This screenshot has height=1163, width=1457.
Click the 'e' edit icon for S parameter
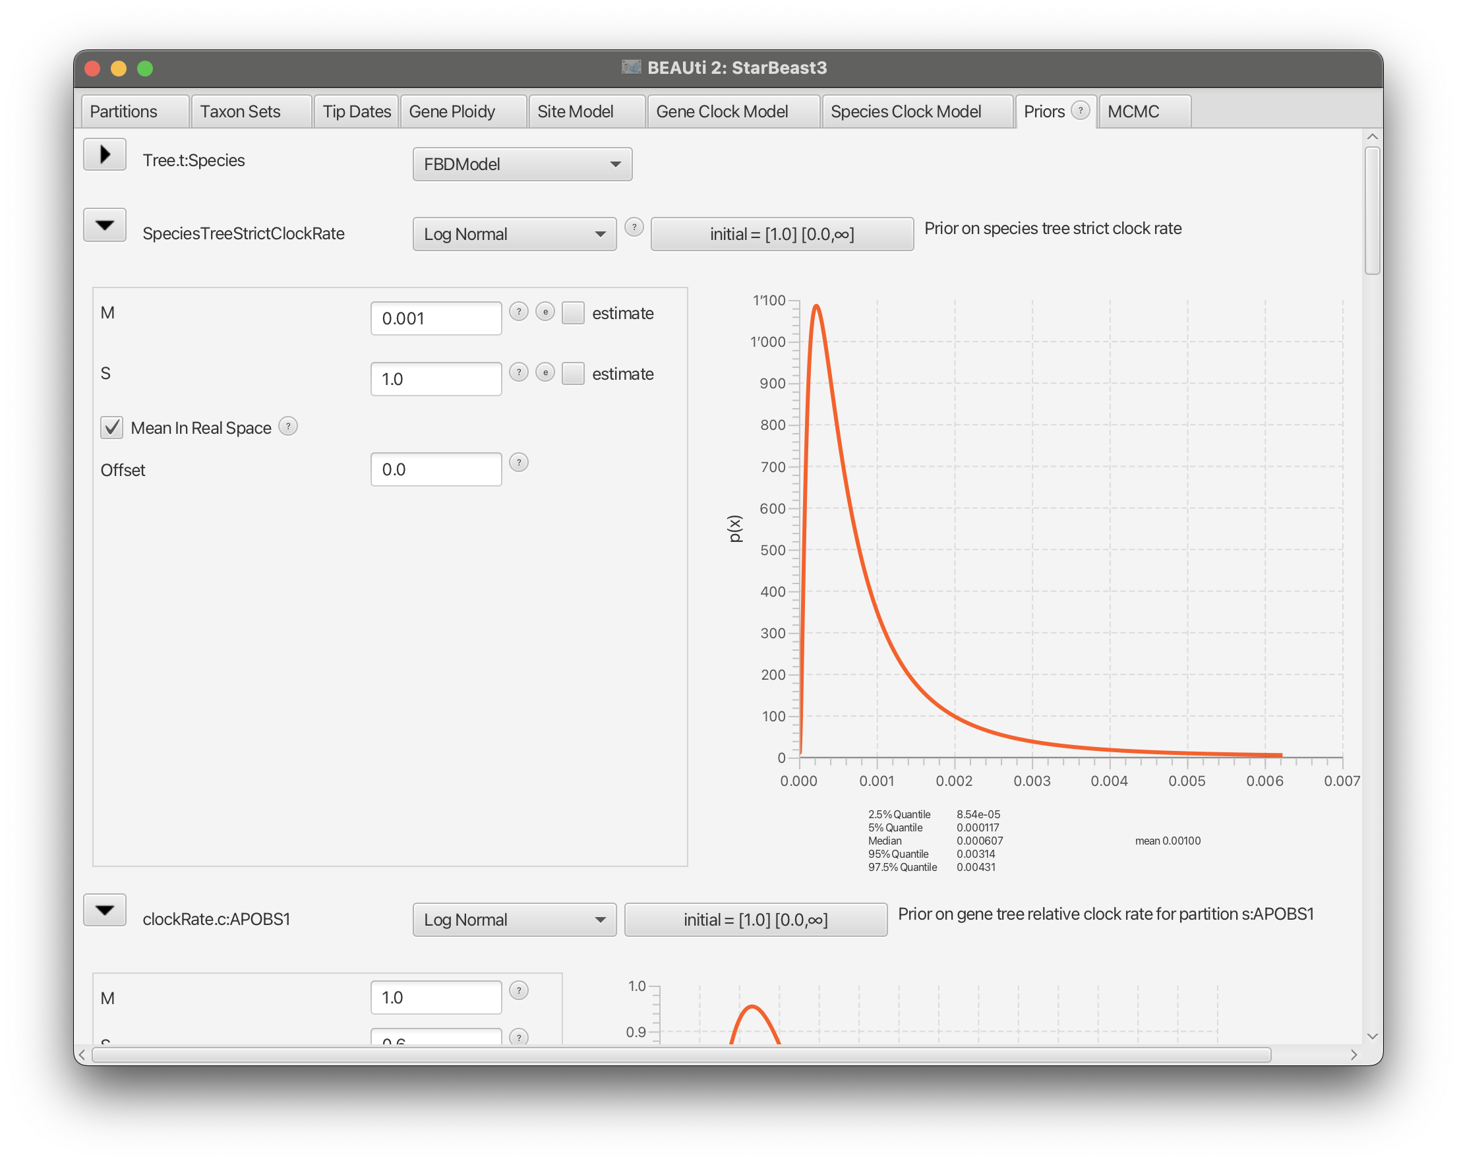coord(545,373)
